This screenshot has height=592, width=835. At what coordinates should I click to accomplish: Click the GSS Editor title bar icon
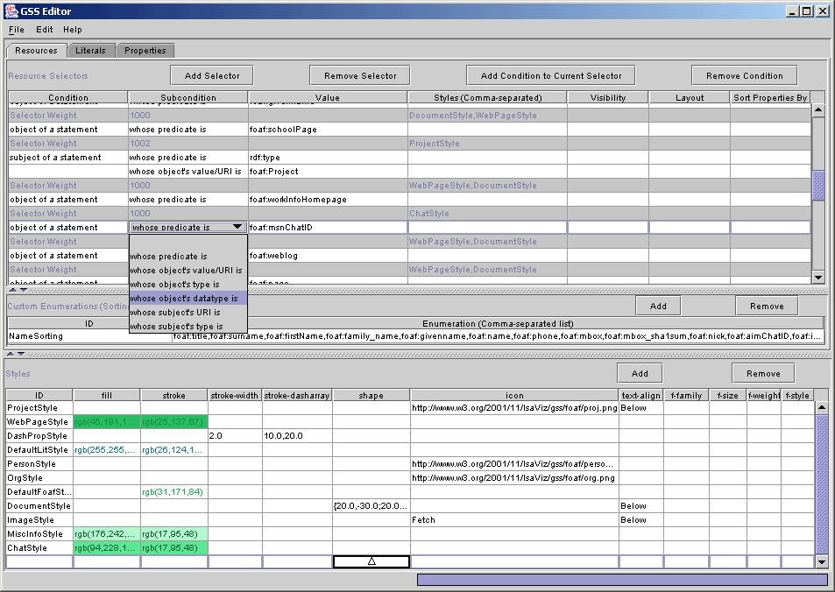click(12, 11)
